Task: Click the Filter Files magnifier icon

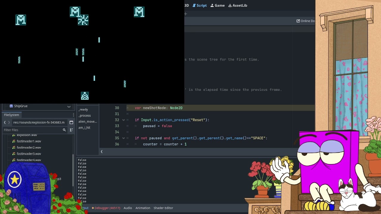Action: point(64,130)
